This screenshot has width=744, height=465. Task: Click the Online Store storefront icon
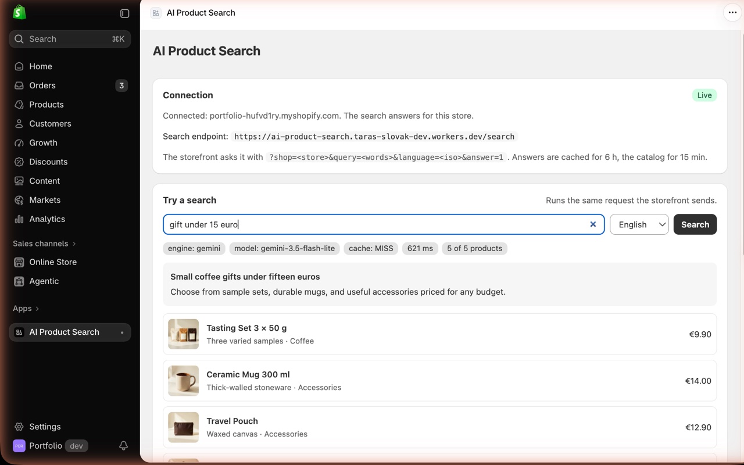[19, 262]
